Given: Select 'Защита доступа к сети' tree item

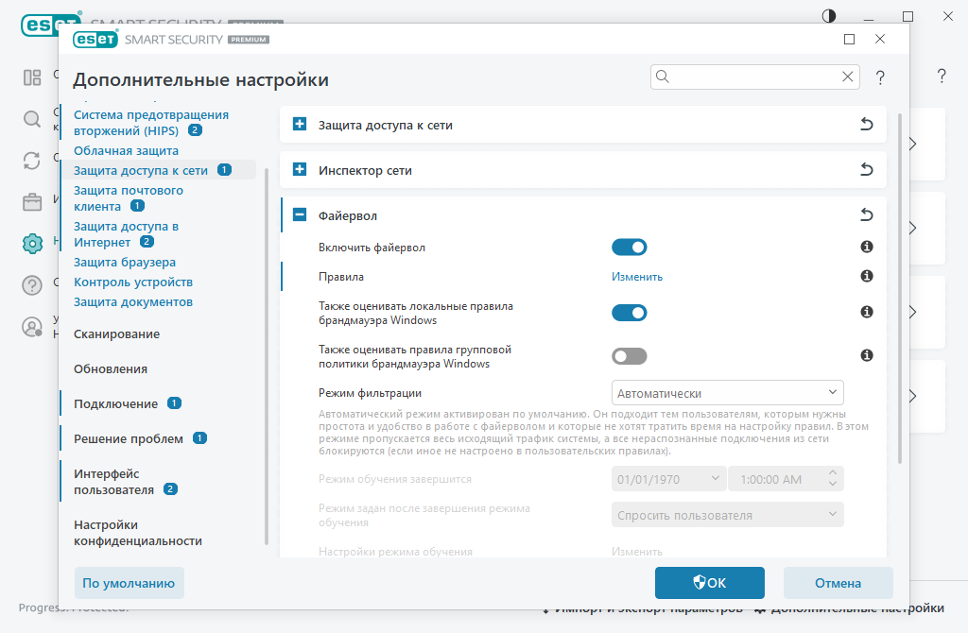Looking at the screenshot, I should coord(141,170).
